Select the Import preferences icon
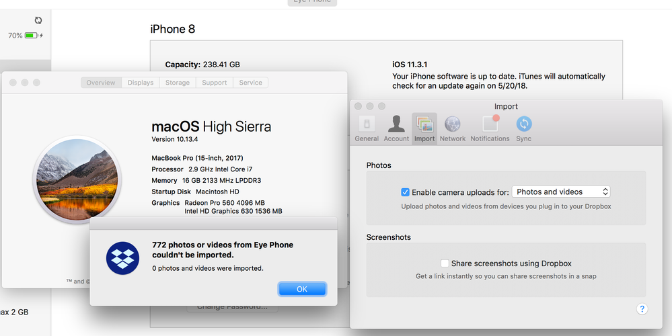The height and width of the screenshot is (336, 672). tap(424, 128)
